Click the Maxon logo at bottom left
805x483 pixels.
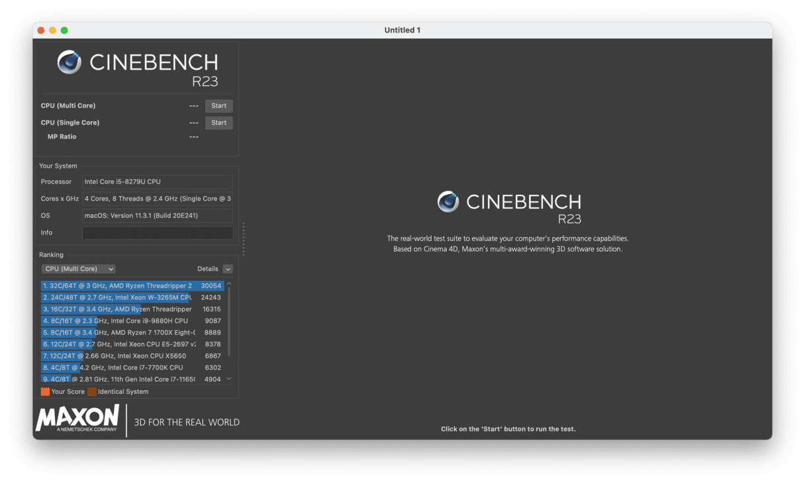[77, 418]
